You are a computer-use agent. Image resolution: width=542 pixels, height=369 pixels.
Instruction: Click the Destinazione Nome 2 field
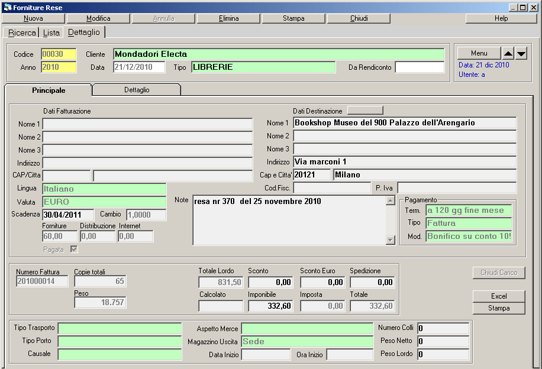(405, 136)
